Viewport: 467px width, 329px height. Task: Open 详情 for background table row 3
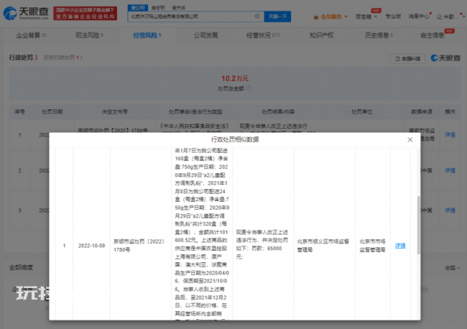pyautogui.click(x=450, y=210)
